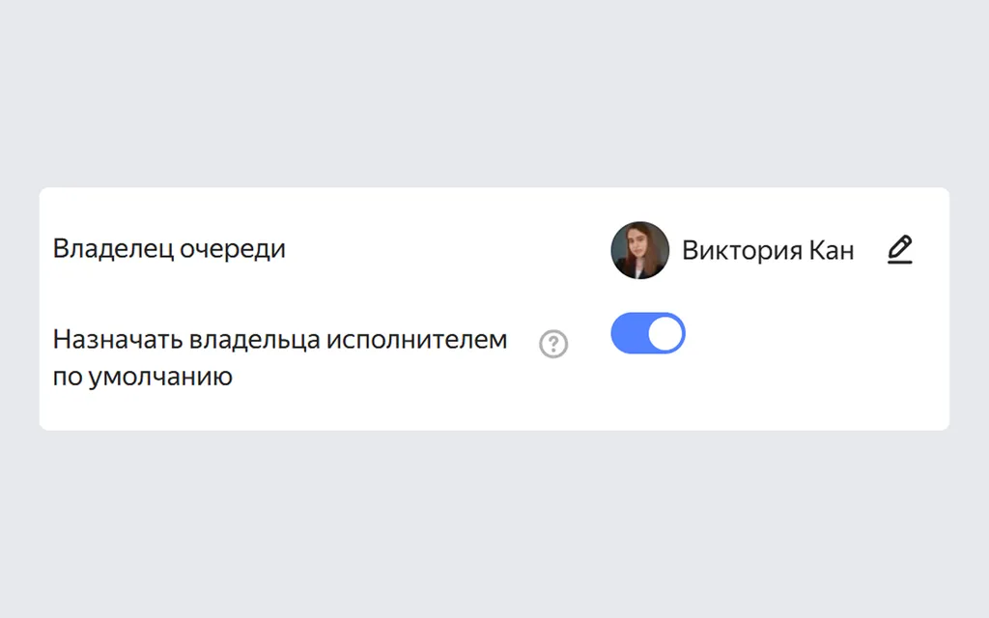Click the underlined pencil beside Виктория Кан
The height and width of the screenshot is (618, 989).
(x=899, y=250)
